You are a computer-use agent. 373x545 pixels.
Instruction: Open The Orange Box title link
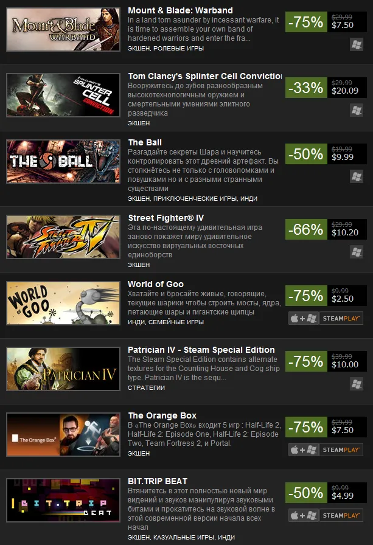(162, 415)
